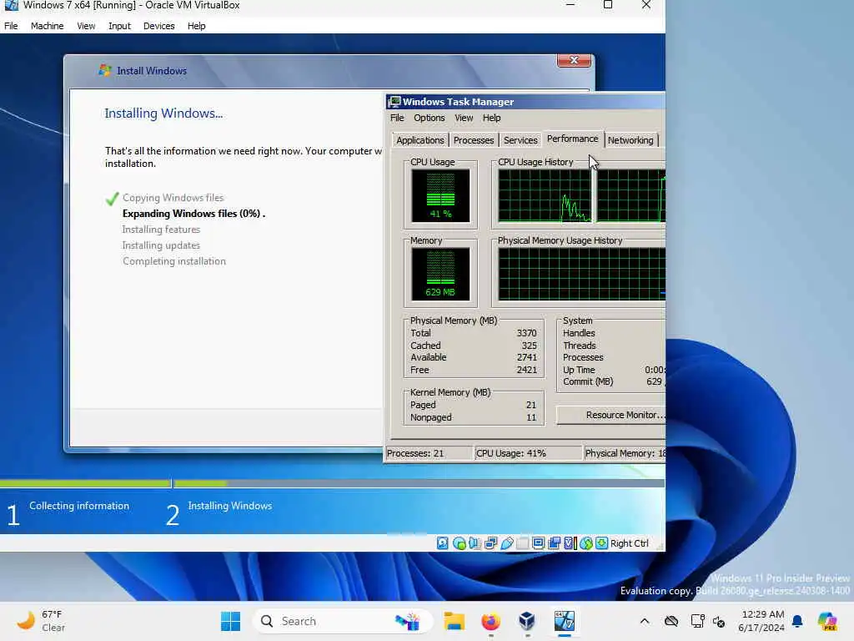Switch to the Processes tab

[474, 140]
